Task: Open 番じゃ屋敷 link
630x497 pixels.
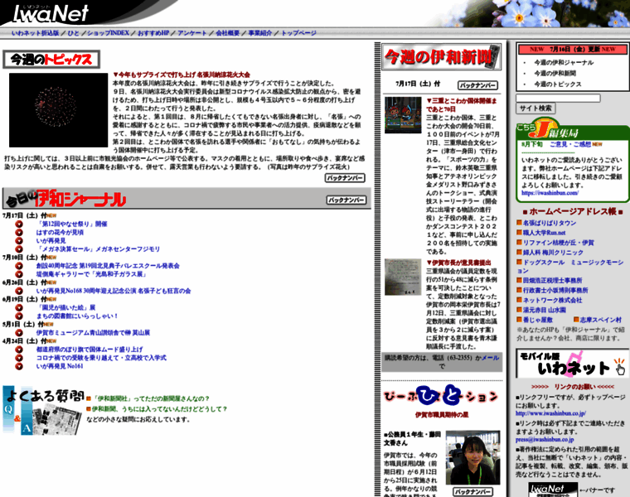Action: pos(538,320)
